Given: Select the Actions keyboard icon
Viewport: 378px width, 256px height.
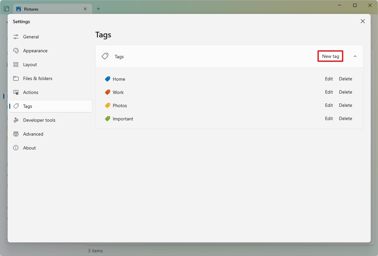Looking at the screenshot, I should pos(16,92).
